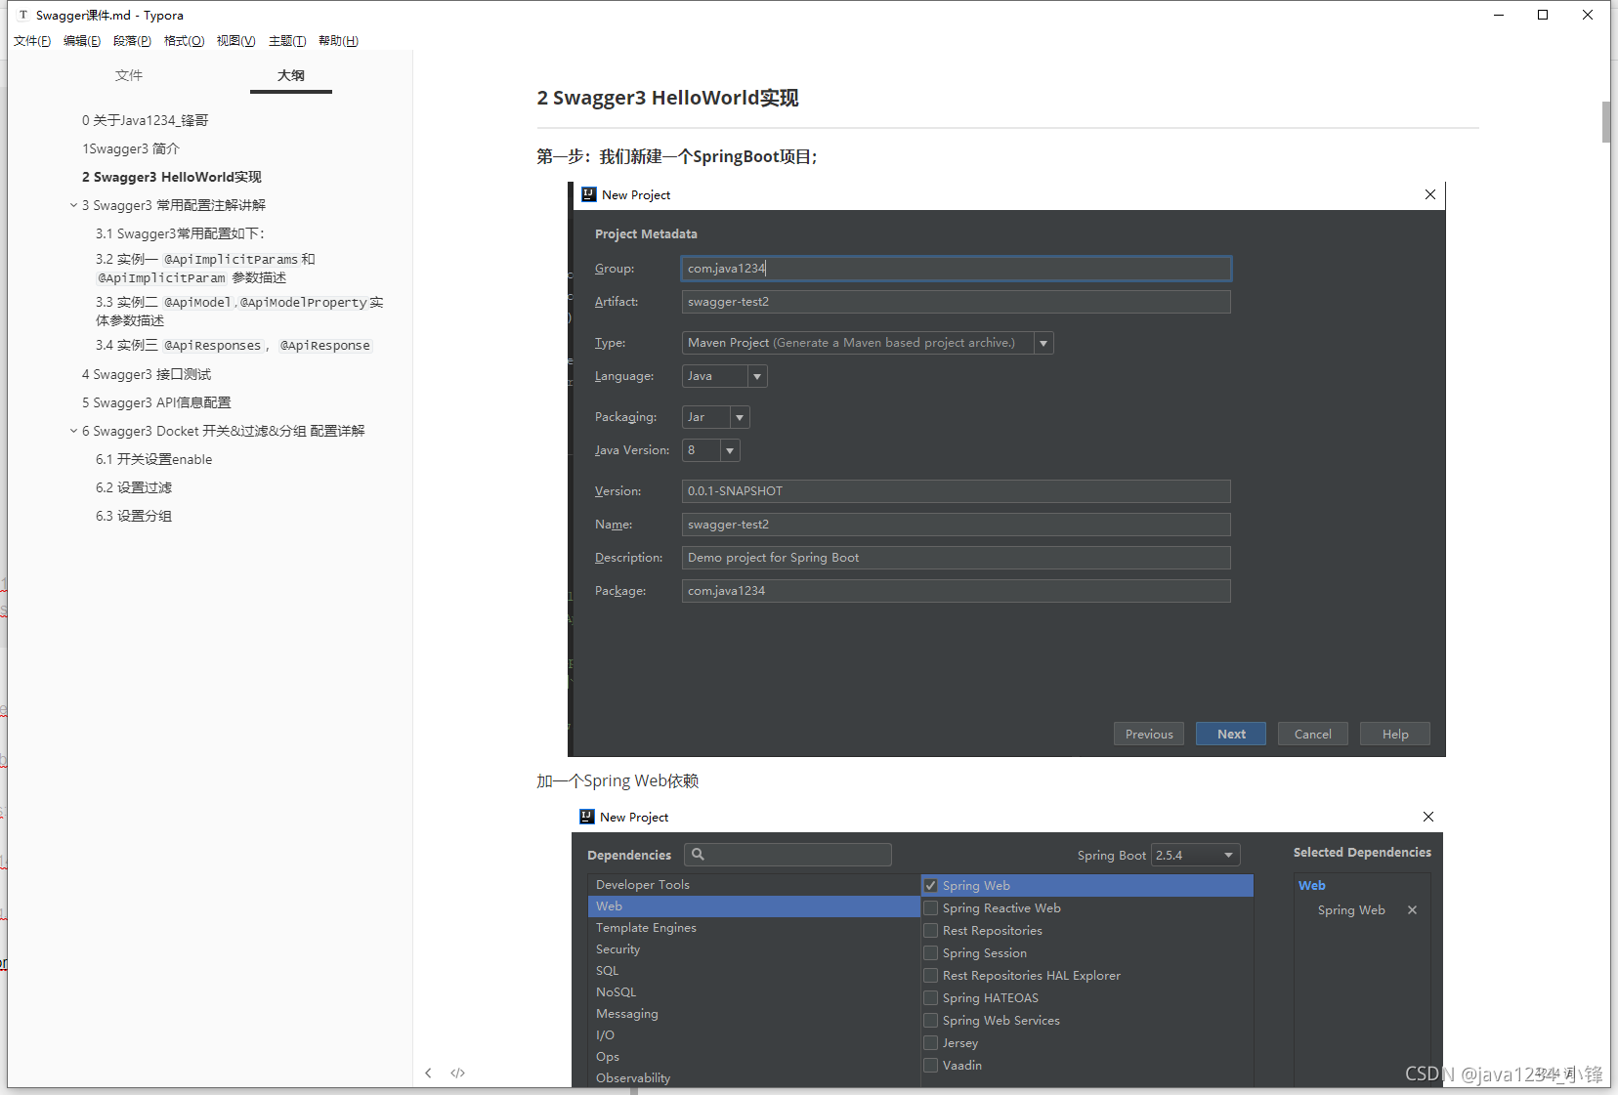Open the project Type dropdown
This screenshot has width=1618, height=1095.
tap(1043, 343)
